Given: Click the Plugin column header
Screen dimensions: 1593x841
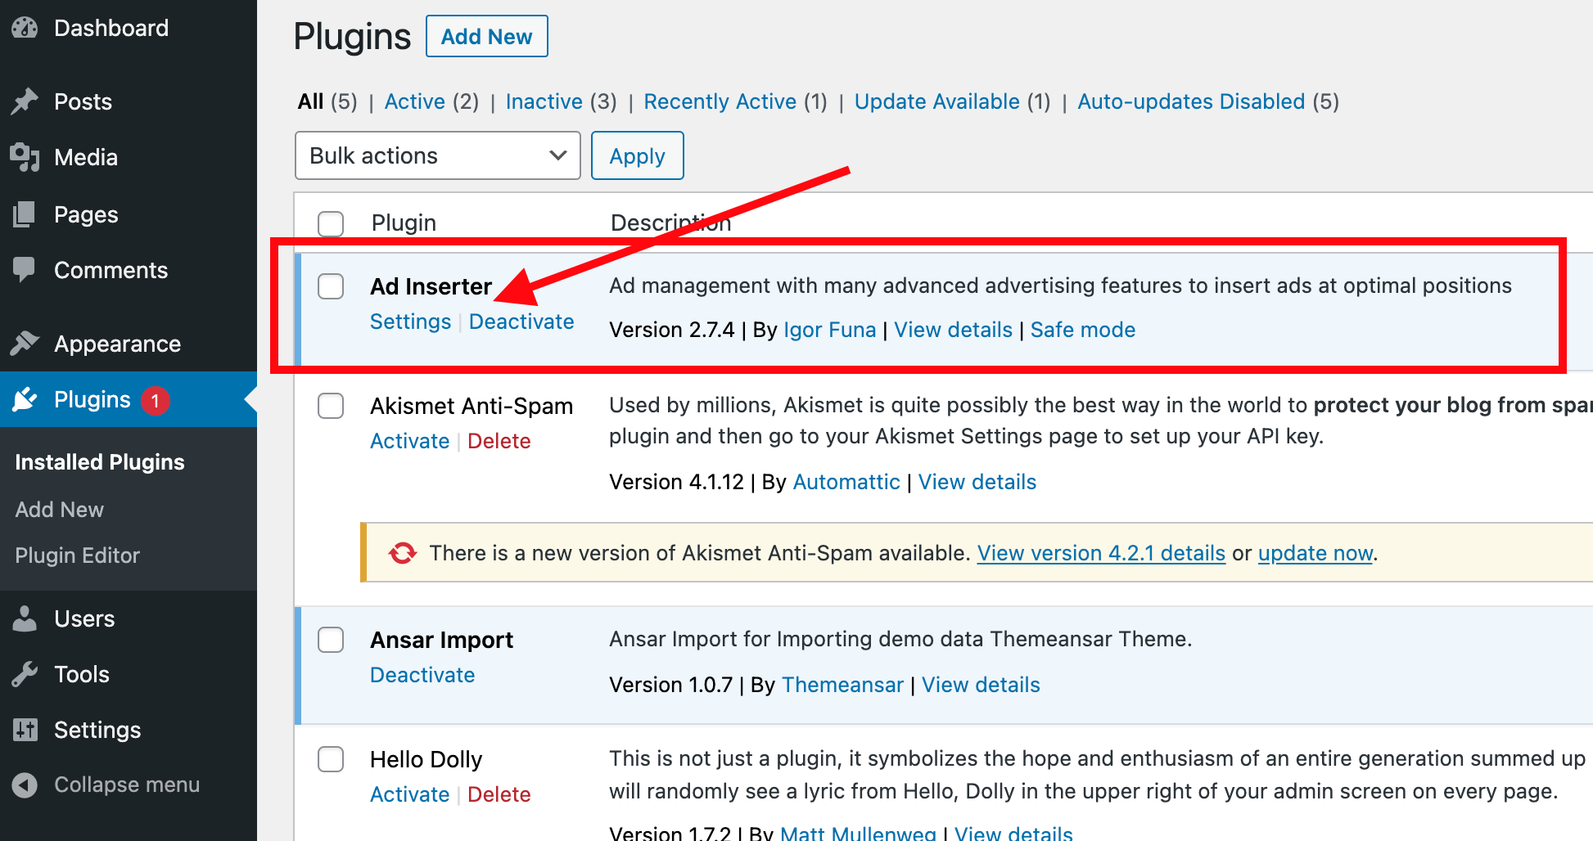Looking at the screenshot, I should tap(404, 223).
